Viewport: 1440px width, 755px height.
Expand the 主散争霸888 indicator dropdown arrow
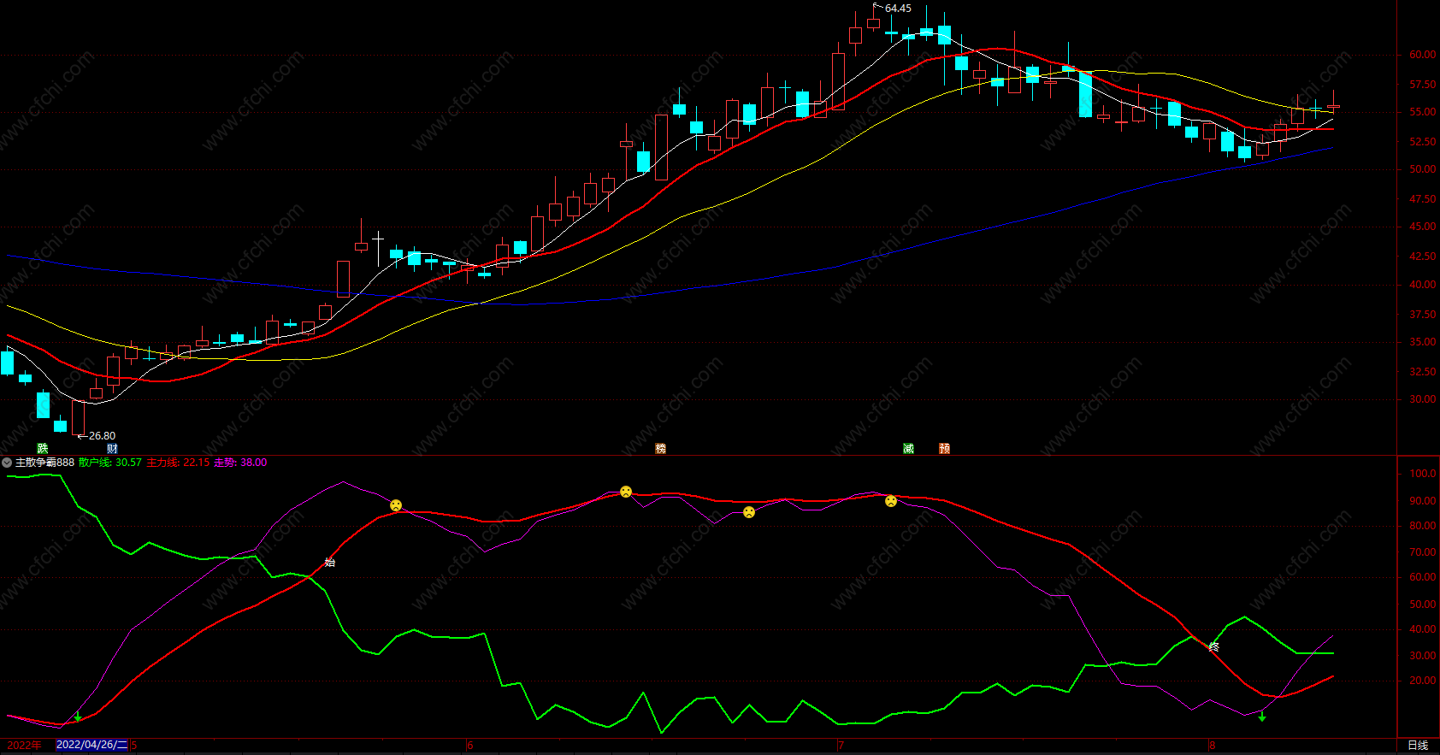point(7,463)
